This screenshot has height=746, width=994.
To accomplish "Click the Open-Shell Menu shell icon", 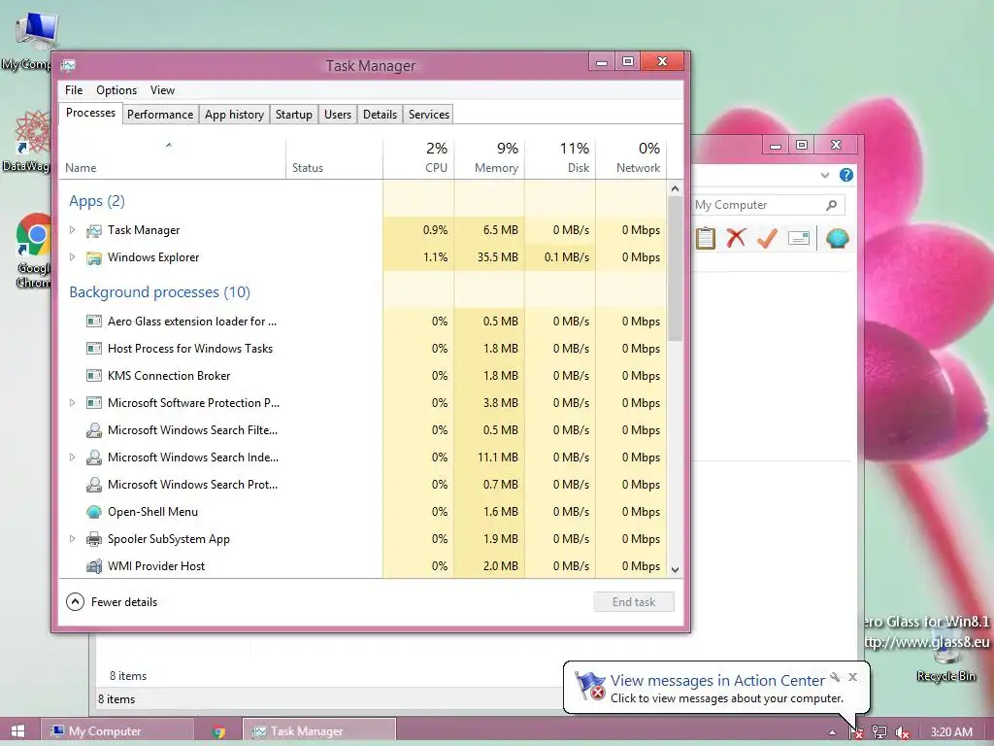I will [94, 512].
